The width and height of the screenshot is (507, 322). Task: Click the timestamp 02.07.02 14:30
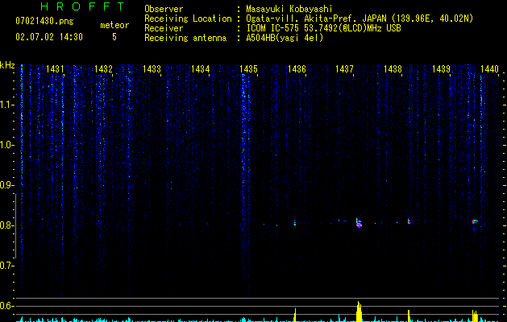(49, 37)
